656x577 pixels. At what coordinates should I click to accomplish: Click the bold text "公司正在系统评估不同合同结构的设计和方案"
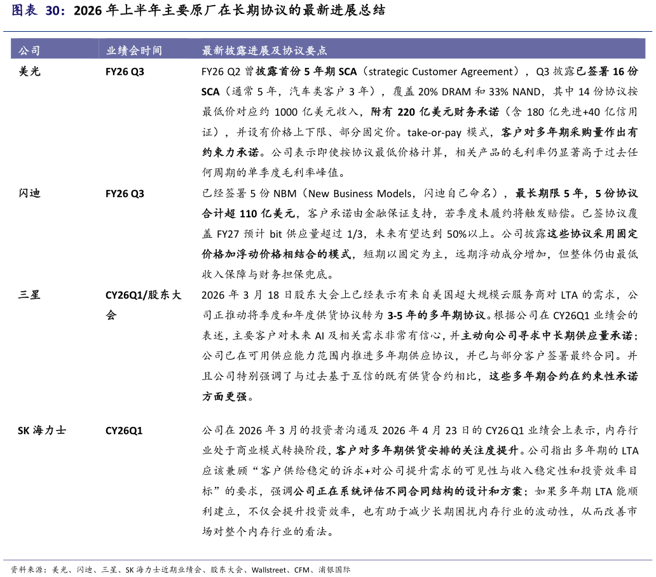click(x=407, y=491)
